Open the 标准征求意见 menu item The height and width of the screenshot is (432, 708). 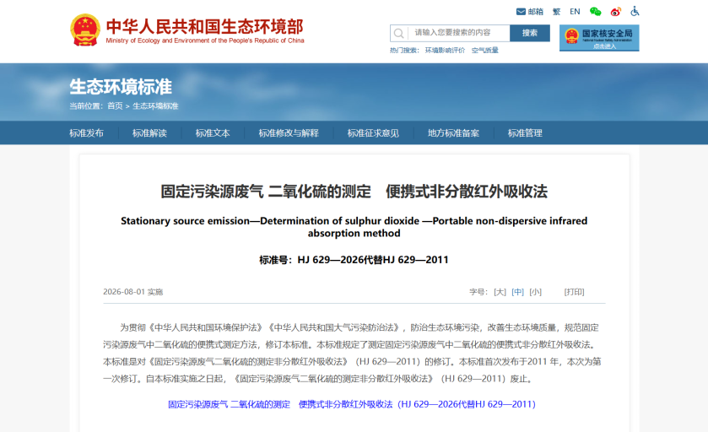pyautogui.click(x=373, y=133)
